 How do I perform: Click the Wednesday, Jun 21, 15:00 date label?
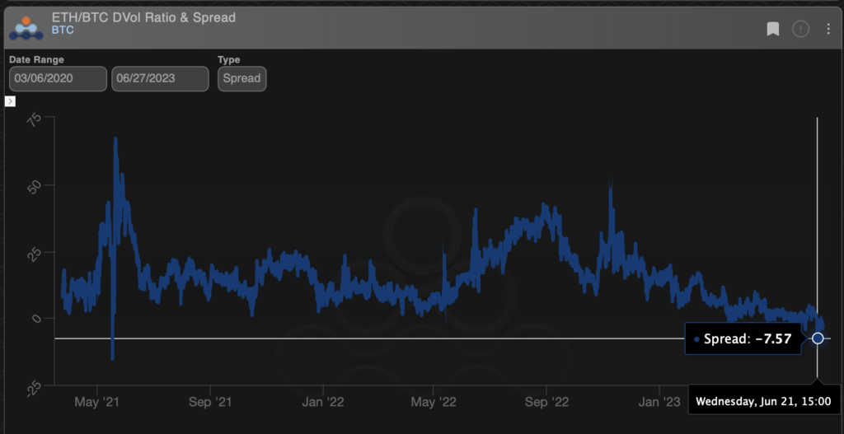pyautogui.click(x=762, y=403)
